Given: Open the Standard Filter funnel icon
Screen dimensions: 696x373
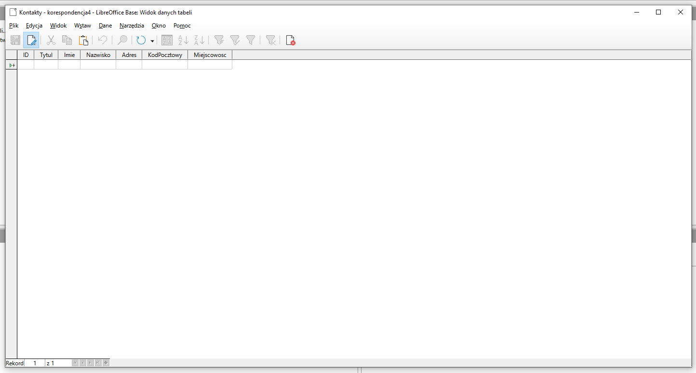Looking at the screenshot, I should (251, 41).
